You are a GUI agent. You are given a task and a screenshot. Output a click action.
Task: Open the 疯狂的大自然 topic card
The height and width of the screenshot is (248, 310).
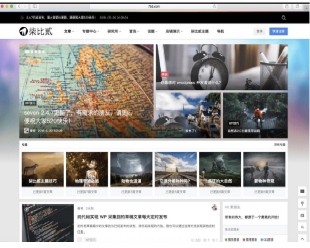tap(220, 174)
